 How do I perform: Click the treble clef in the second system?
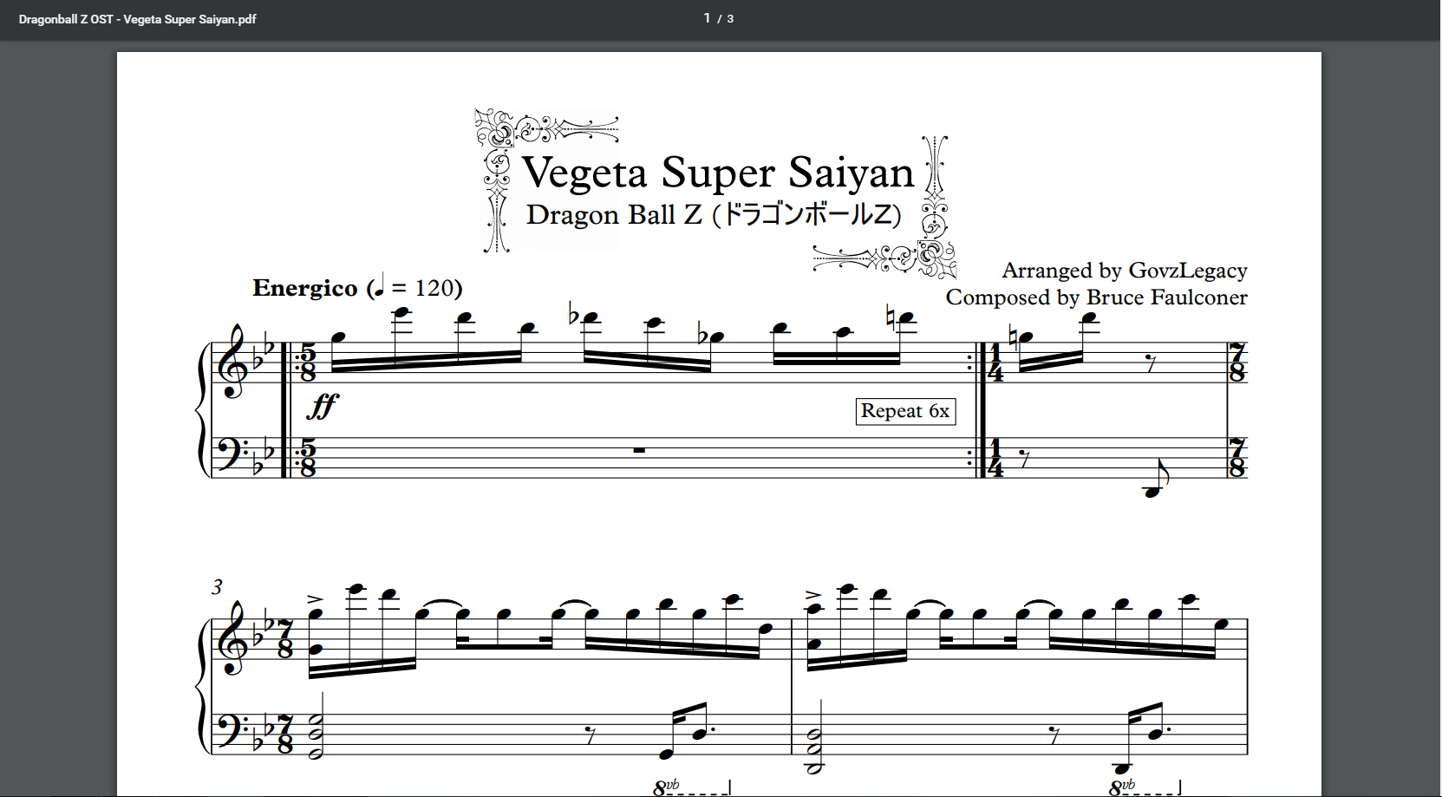pyautogui.click(x=234, y=639)
